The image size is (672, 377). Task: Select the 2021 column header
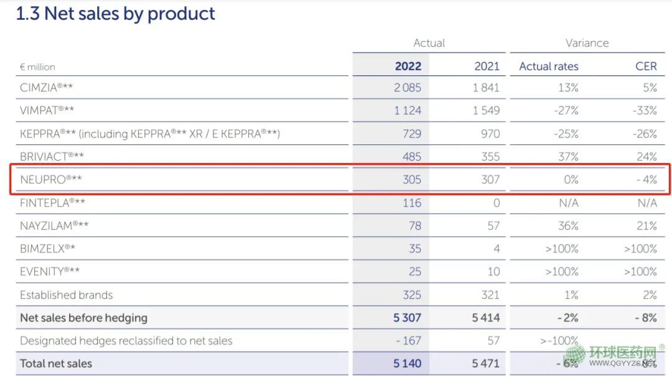pyautogui.click(x=486, y=66)
